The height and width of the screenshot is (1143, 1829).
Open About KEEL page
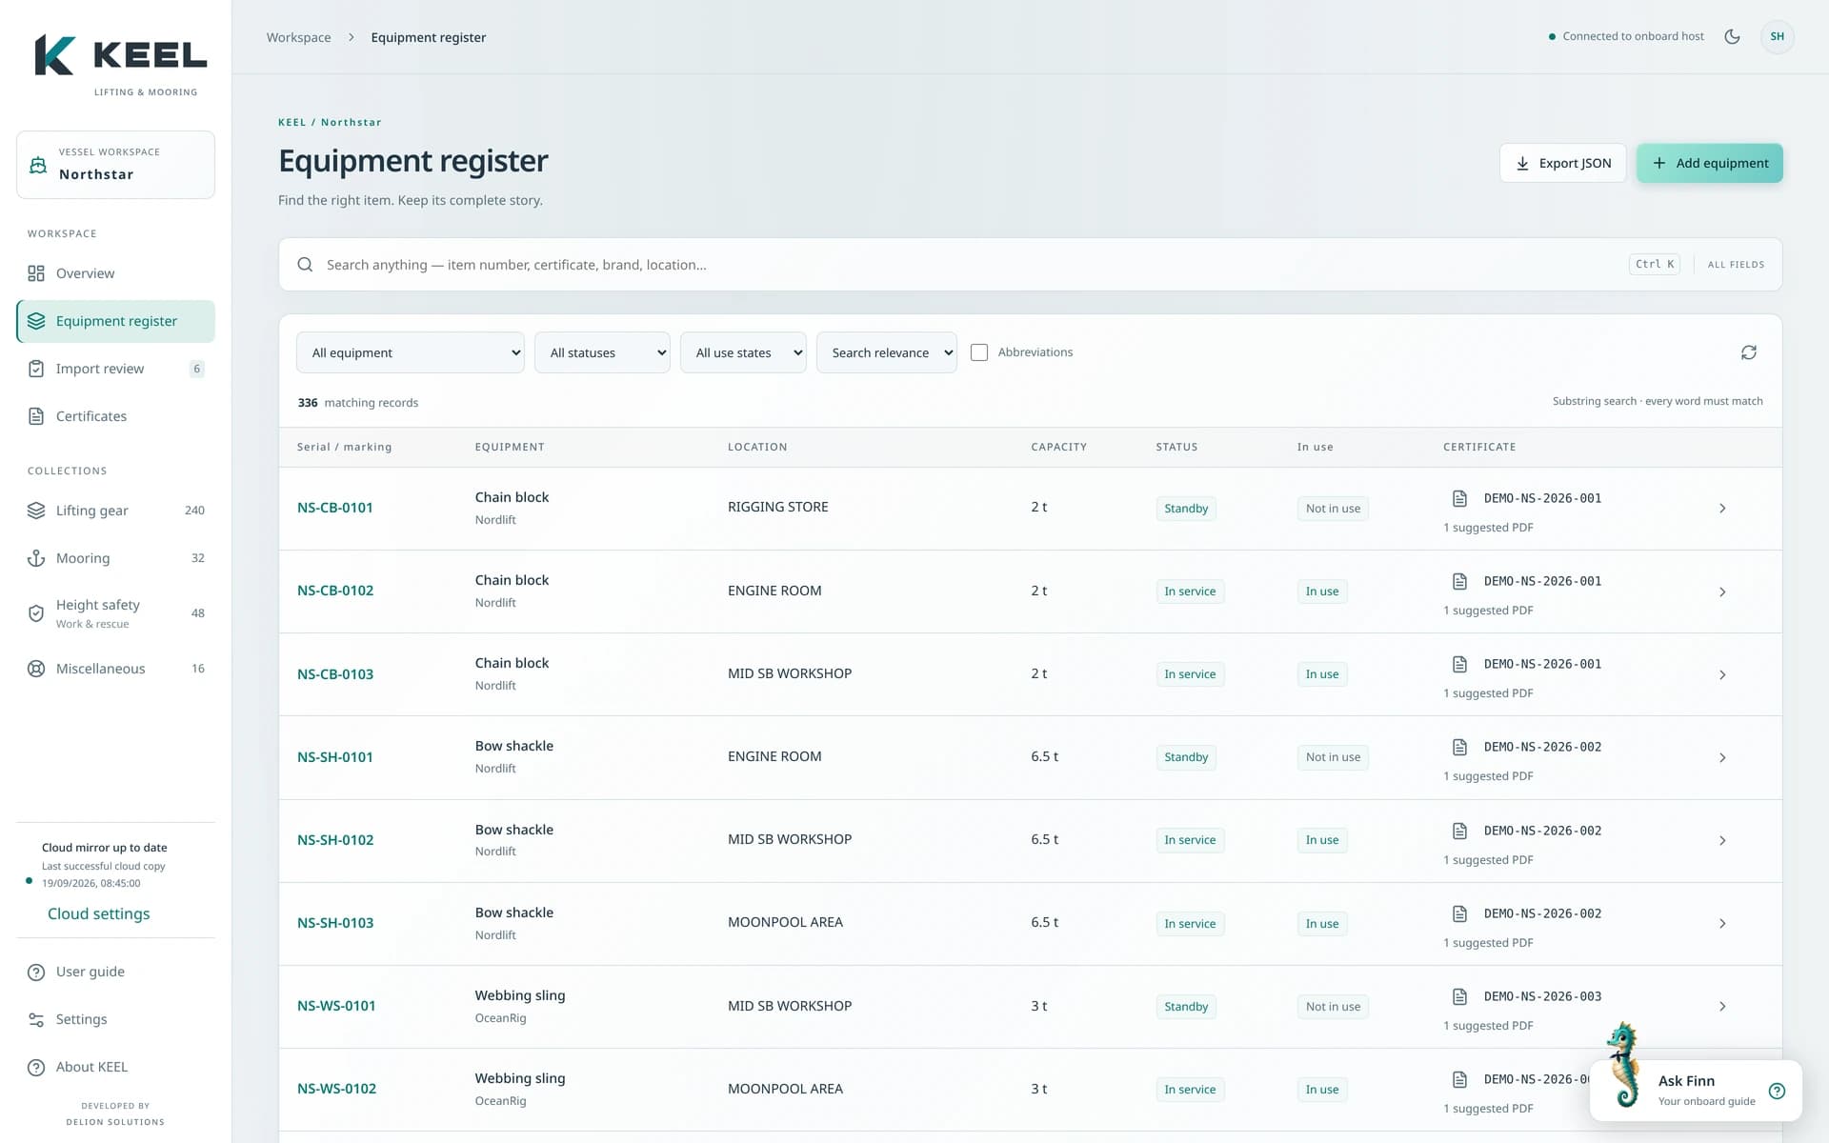[115, 1067]
